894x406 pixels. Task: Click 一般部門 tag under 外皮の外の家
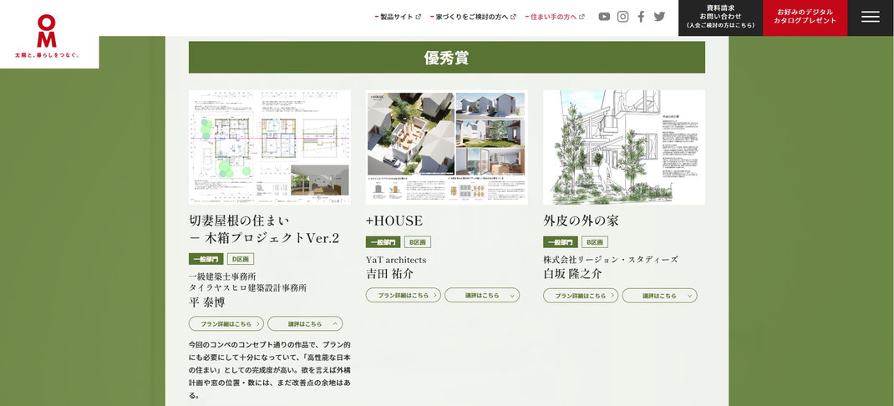click(561, 242)
